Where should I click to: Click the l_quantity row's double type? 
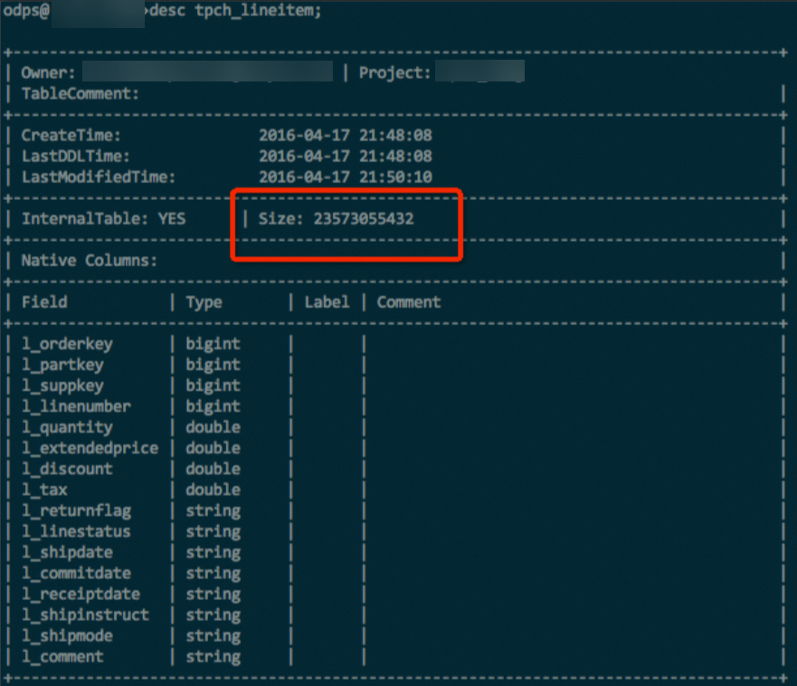click(213, 426)
